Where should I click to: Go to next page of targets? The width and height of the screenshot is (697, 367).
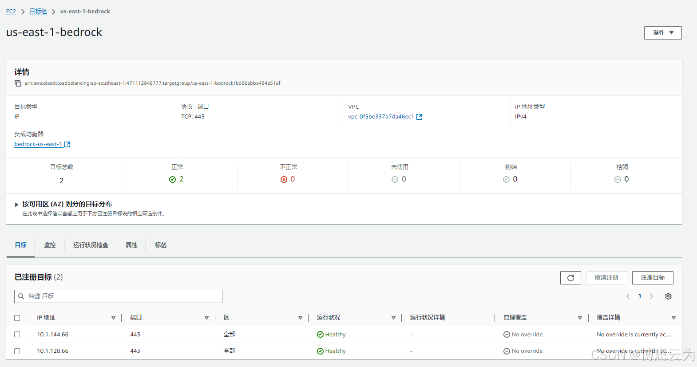tap(651, 296)
